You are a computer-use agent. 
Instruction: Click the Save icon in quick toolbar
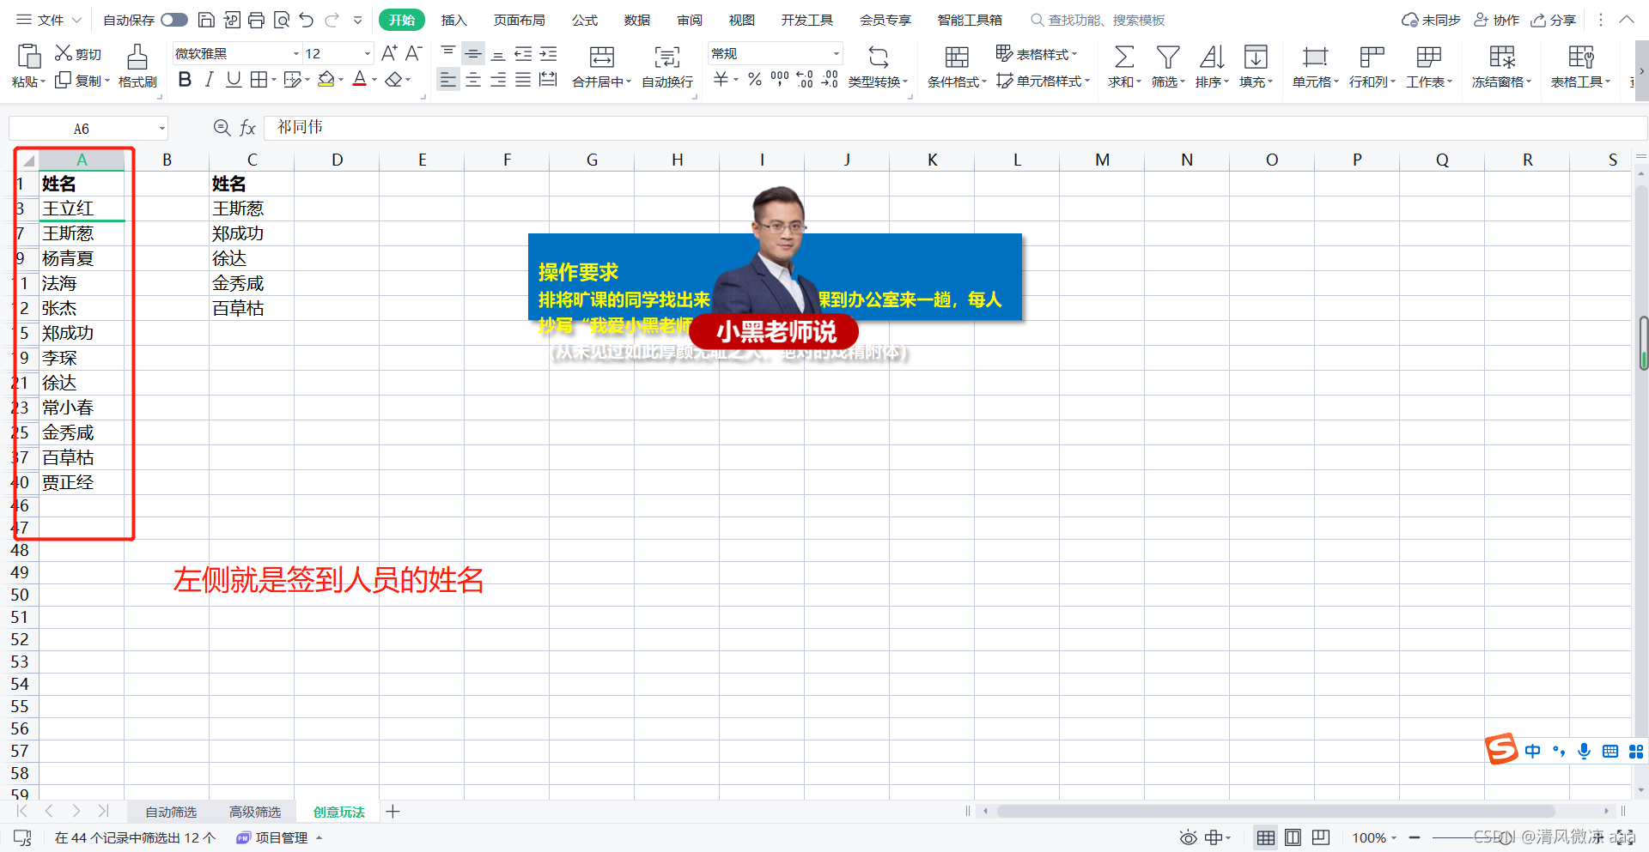[x=206, y=20]
